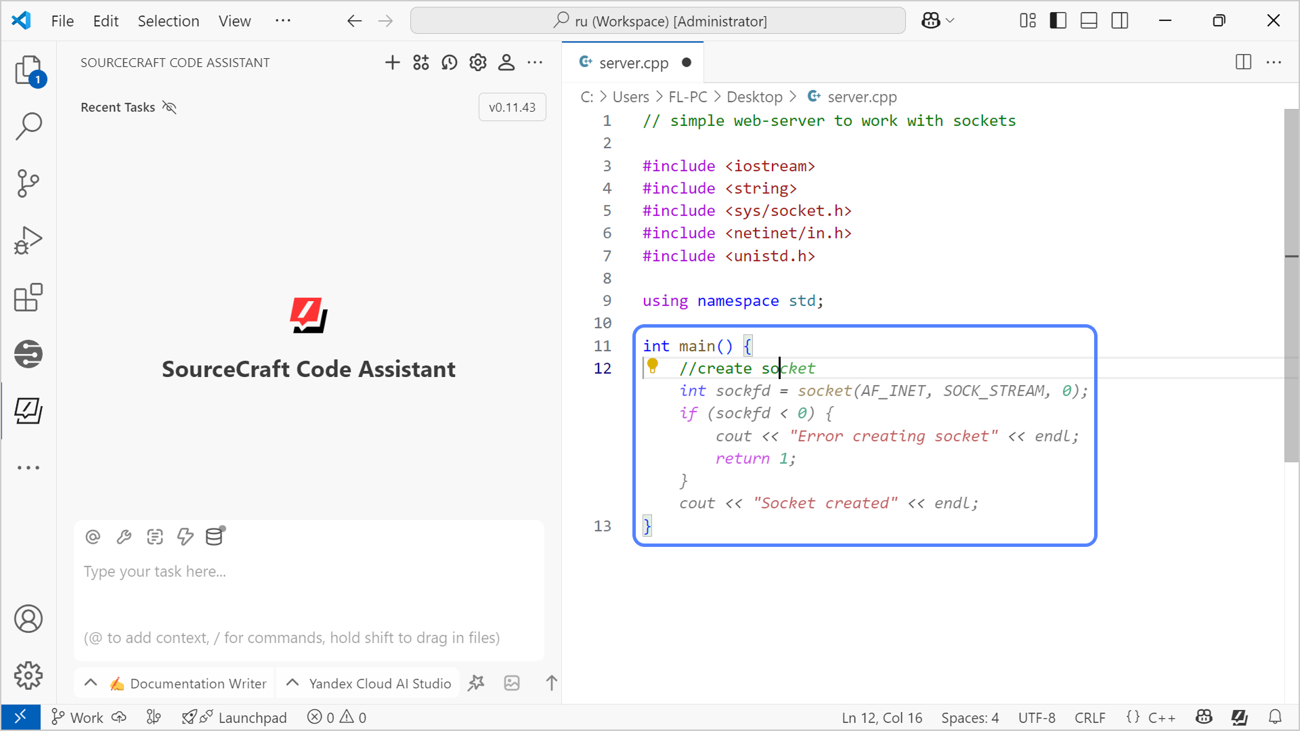Open Source Control in the activity bar
Image resolution: width=1300 pixels, height=731 pixels.
(x=28, y=183)
